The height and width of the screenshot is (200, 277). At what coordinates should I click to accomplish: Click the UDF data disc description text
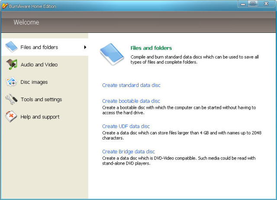point(182,135)
